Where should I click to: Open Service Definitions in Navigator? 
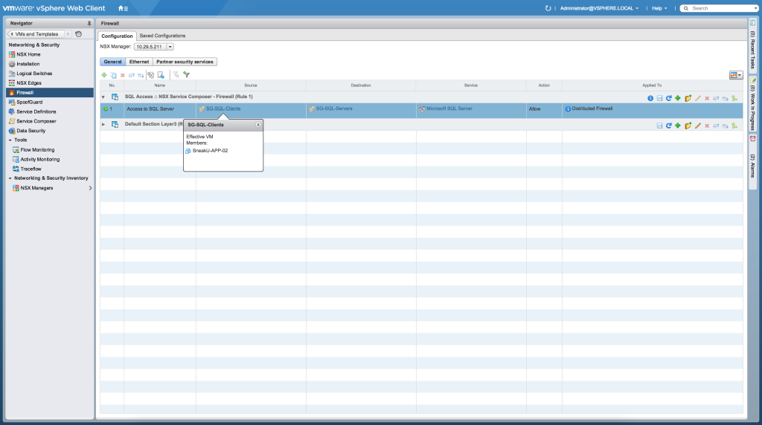36,111
